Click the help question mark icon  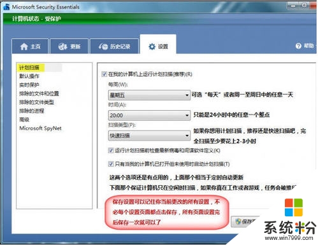point(298,46)
